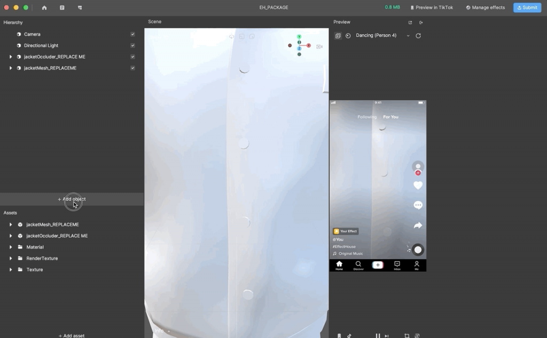Click the third top-toolbar icon beside the document icon
Screen dimensions: 547x338
point(80,7)
